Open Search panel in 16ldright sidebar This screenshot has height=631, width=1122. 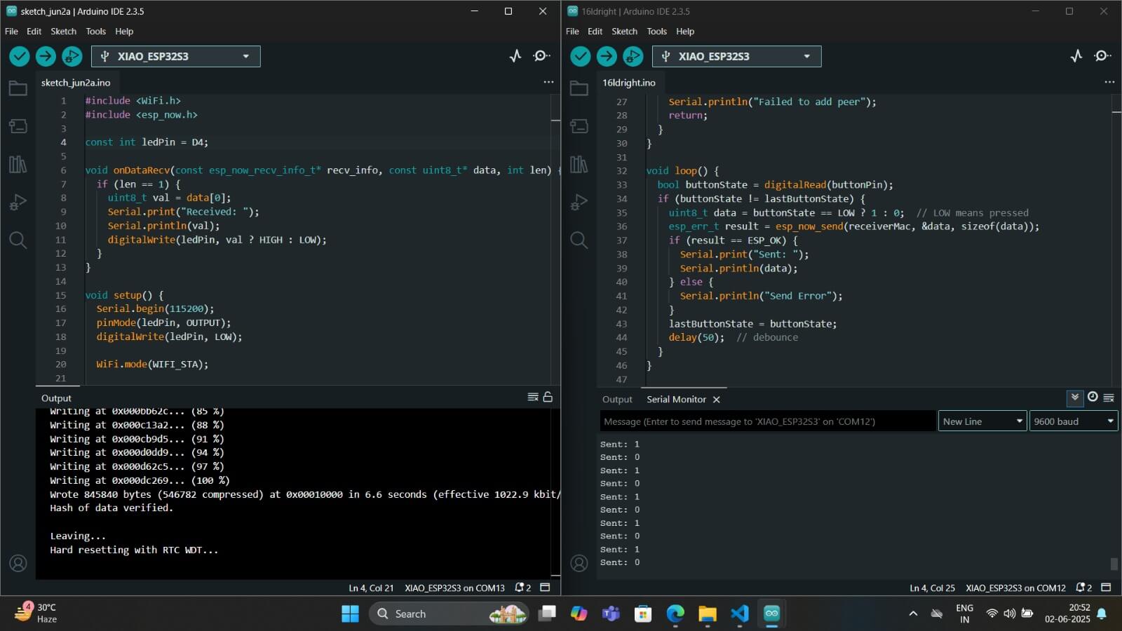579,240
